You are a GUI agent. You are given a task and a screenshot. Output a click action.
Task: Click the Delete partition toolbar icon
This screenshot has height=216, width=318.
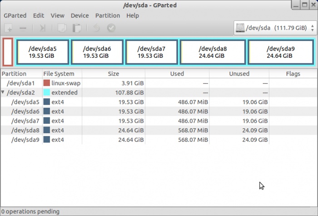(x=23, y=28)
